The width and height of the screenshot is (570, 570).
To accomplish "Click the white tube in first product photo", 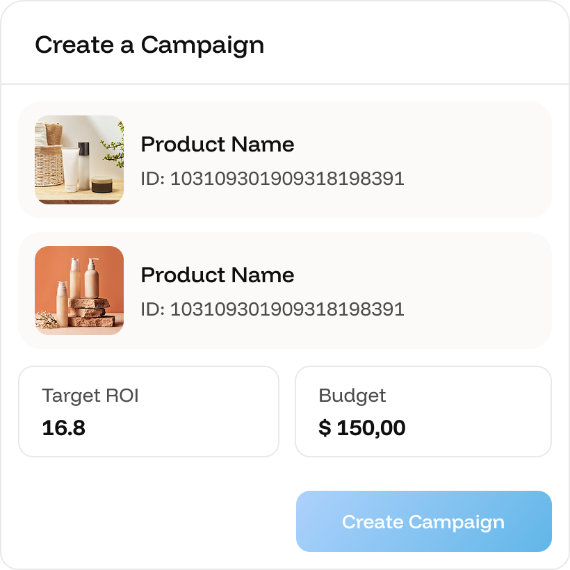I will 70,169.
